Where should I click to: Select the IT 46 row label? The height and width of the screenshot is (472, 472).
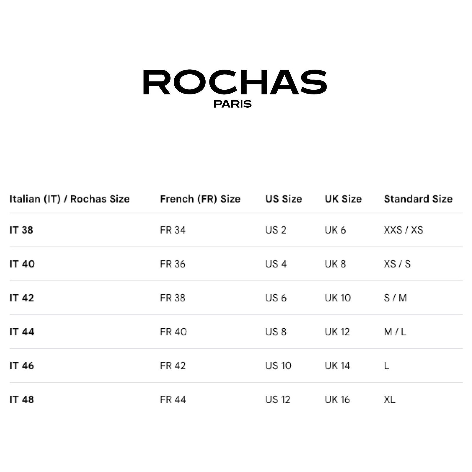(22, 366)
